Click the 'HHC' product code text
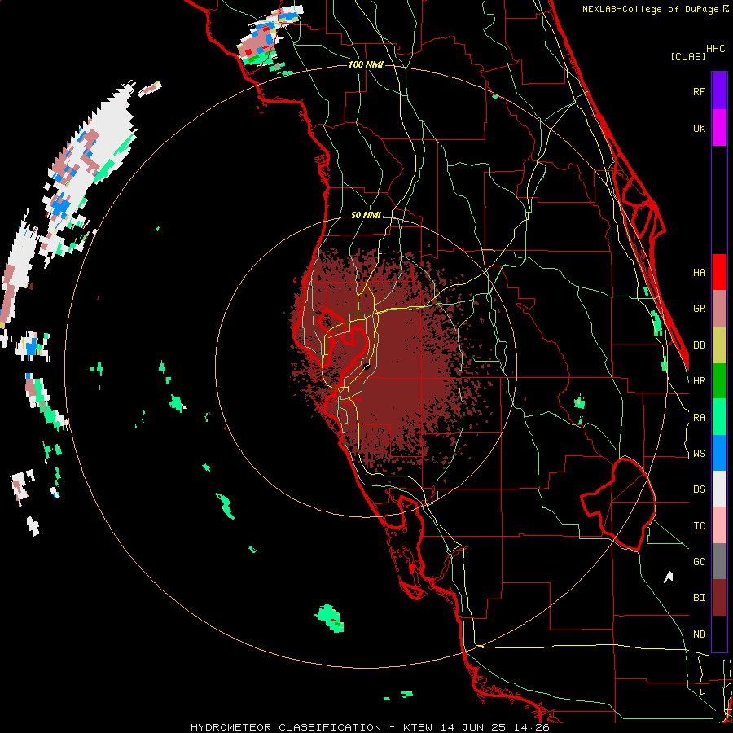 (715, 49)
